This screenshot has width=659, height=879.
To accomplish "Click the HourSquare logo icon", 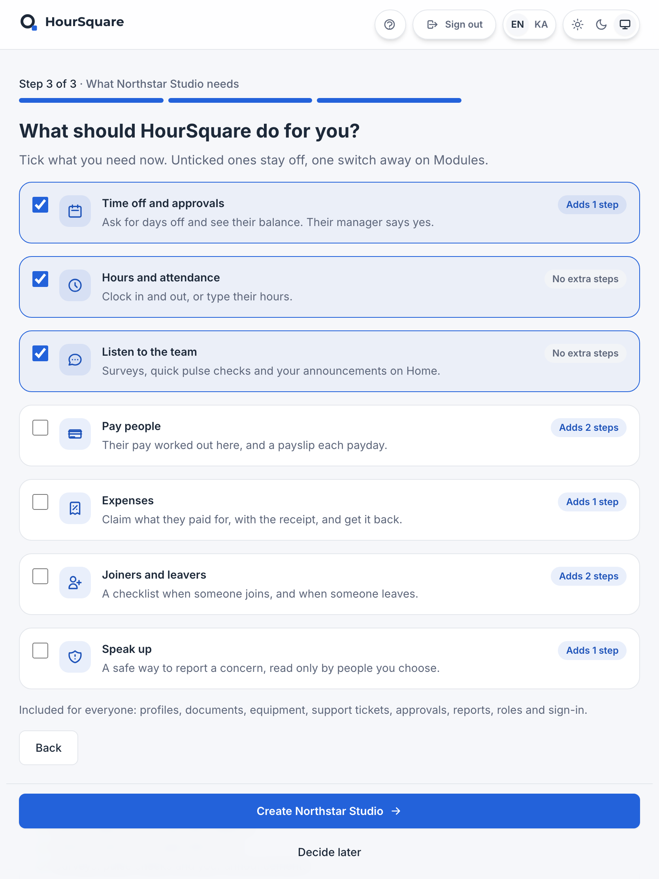I will 28,22.
